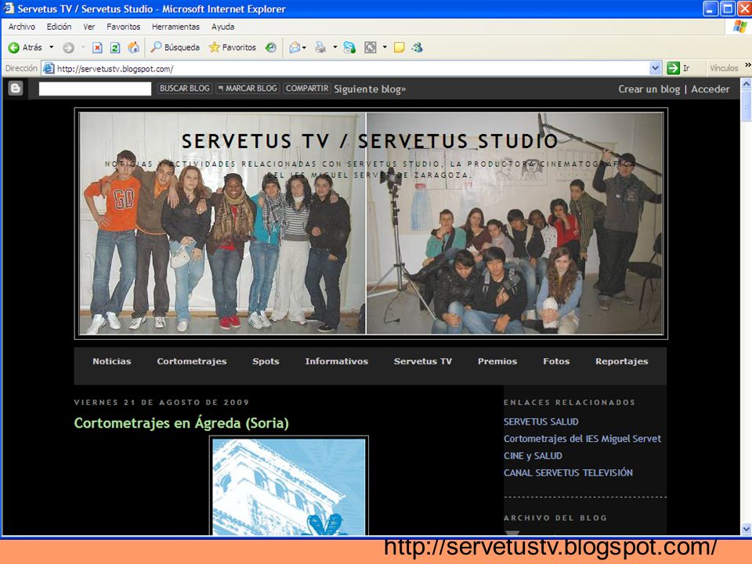Open the Spots blog tab

click(x=266, y=362)
